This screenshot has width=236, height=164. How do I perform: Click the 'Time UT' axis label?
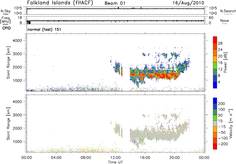click(x=115, y=162)
